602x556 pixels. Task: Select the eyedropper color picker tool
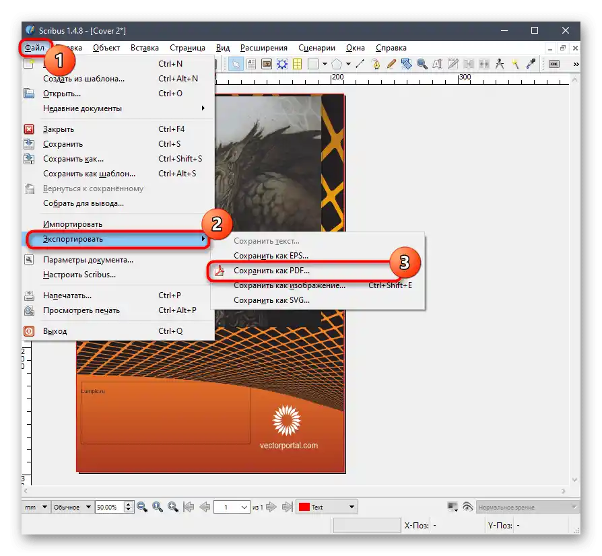[x=531, y=64]
